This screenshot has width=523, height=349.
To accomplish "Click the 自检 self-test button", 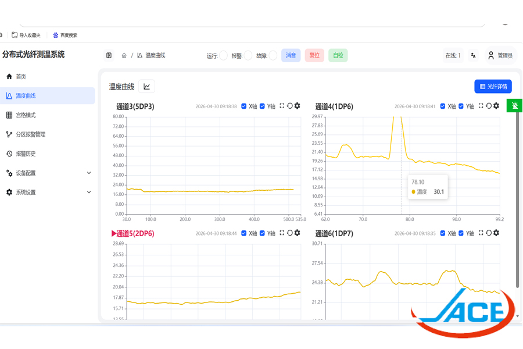I will (x=338, y=55).
